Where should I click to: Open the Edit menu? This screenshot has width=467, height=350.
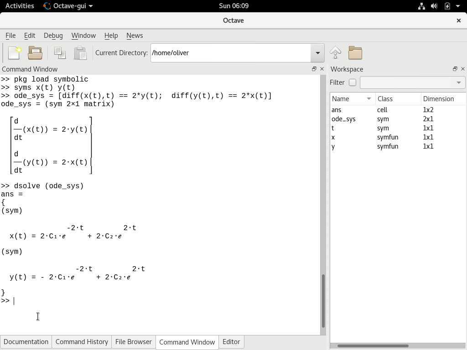point(30,36)
